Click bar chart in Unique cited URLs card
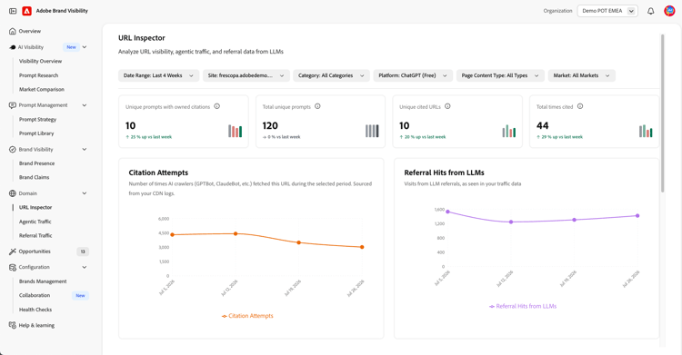The width and height of the screenshot is (682, 355). tap(509, 131)
